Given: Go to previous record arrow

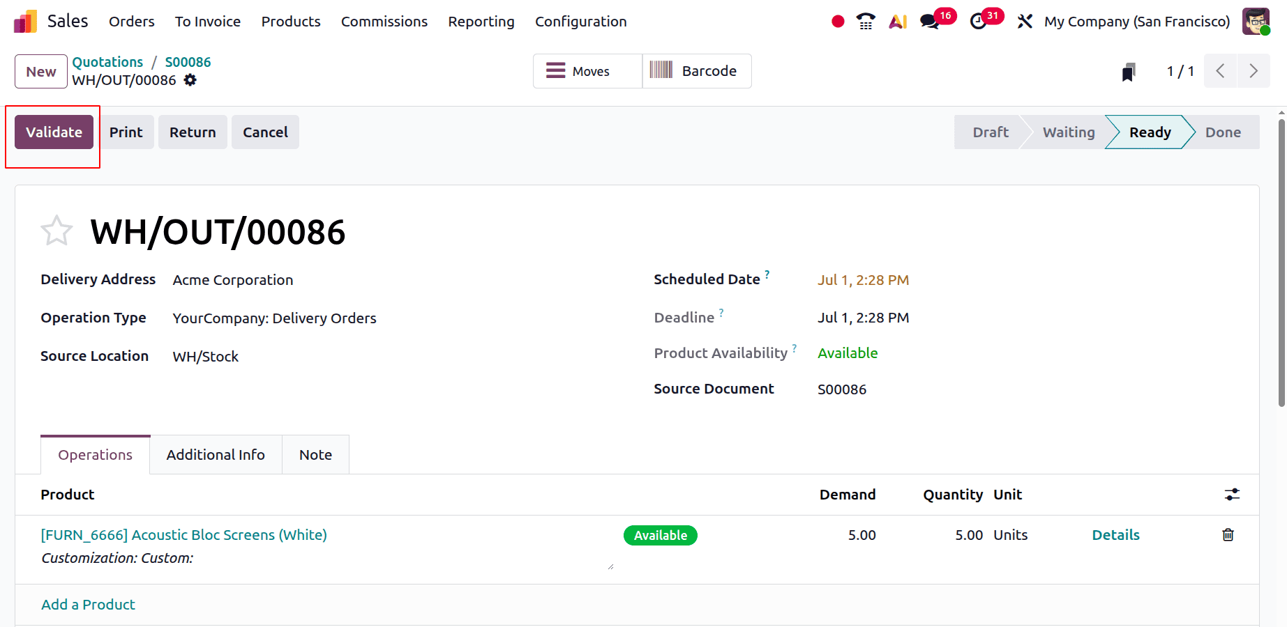Looking at the screenshot, I should [1220, 71].
